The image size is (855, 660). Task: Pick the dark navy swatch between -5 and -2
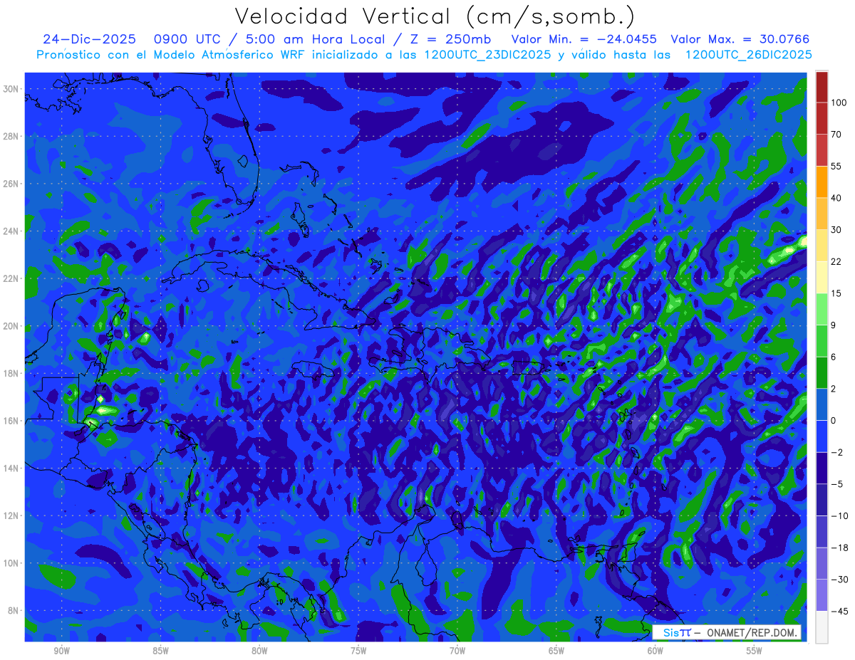point(822,468)
